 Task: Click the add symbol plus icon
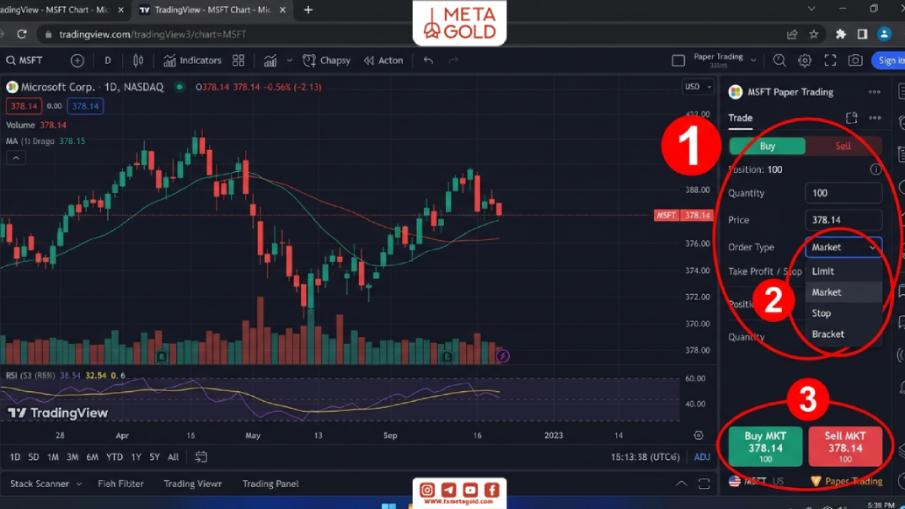[78, 61]
